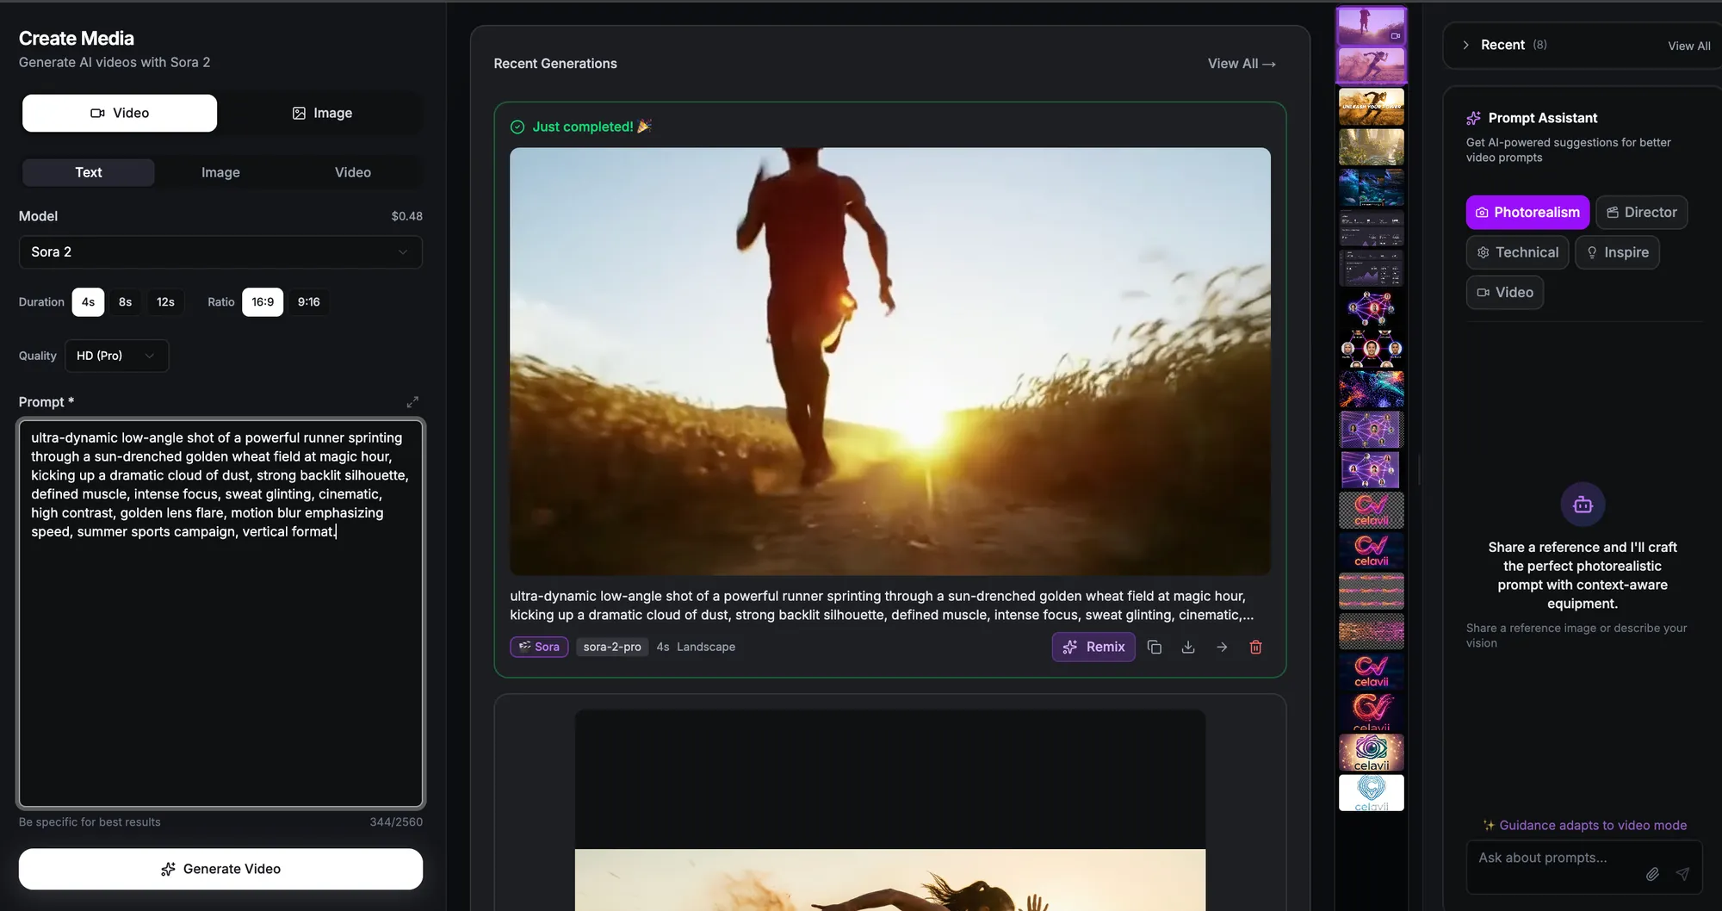Open the Sora 2 model dropdown

click(x=220, y=251)
